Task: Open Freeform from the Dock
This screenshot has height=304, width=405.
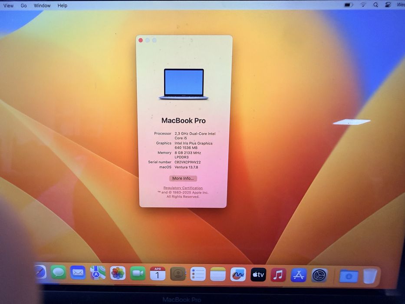Action: point(238,274)
